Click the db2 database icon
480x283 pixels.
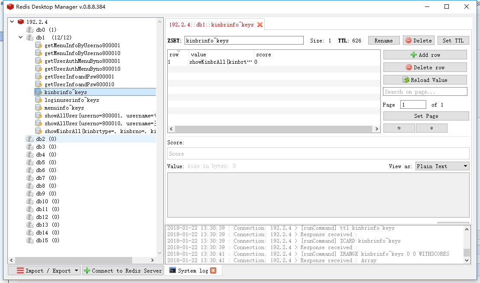(x=30, y=139)
